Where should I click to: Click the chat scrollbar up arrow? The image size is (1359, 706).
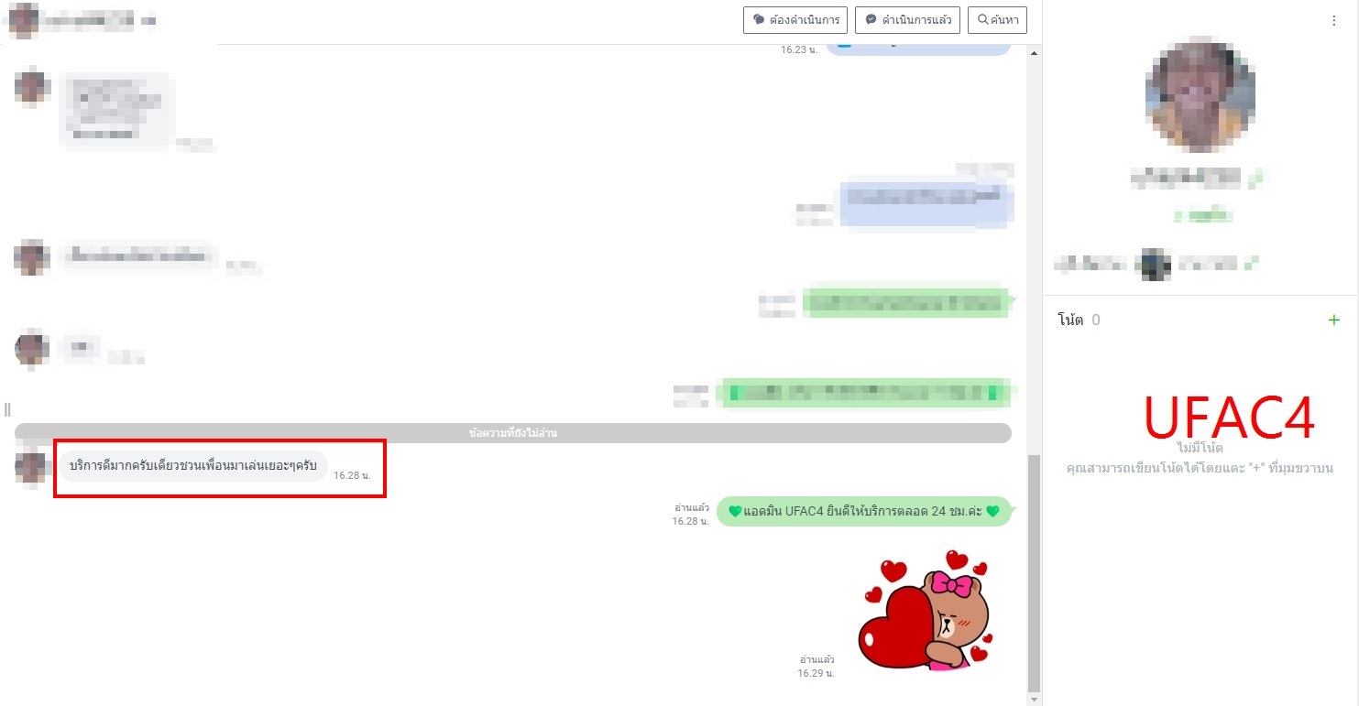(x=1035, y=53)
